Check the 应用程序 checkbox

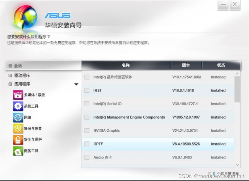[x=10, y=84]
